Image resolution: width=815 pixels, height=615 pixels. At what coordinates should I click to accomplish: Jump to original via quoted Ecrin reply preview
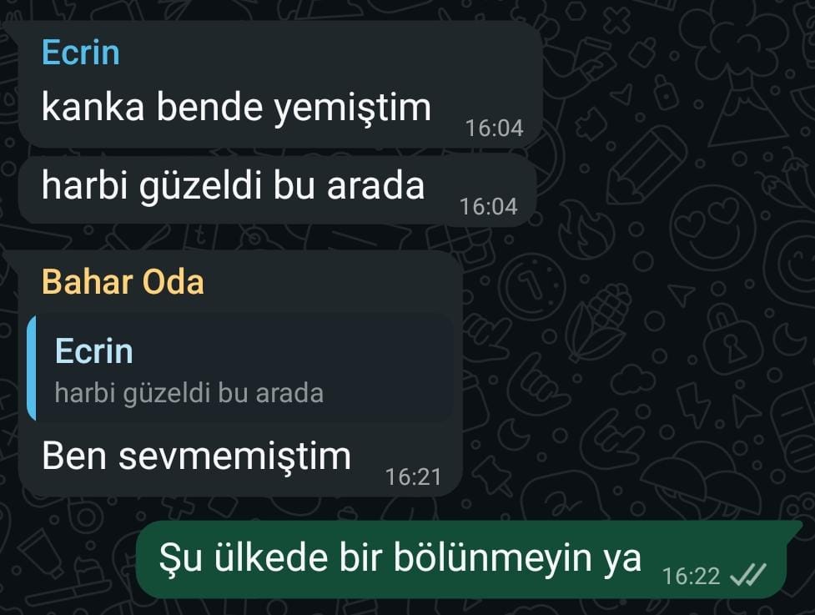point(240,367)
